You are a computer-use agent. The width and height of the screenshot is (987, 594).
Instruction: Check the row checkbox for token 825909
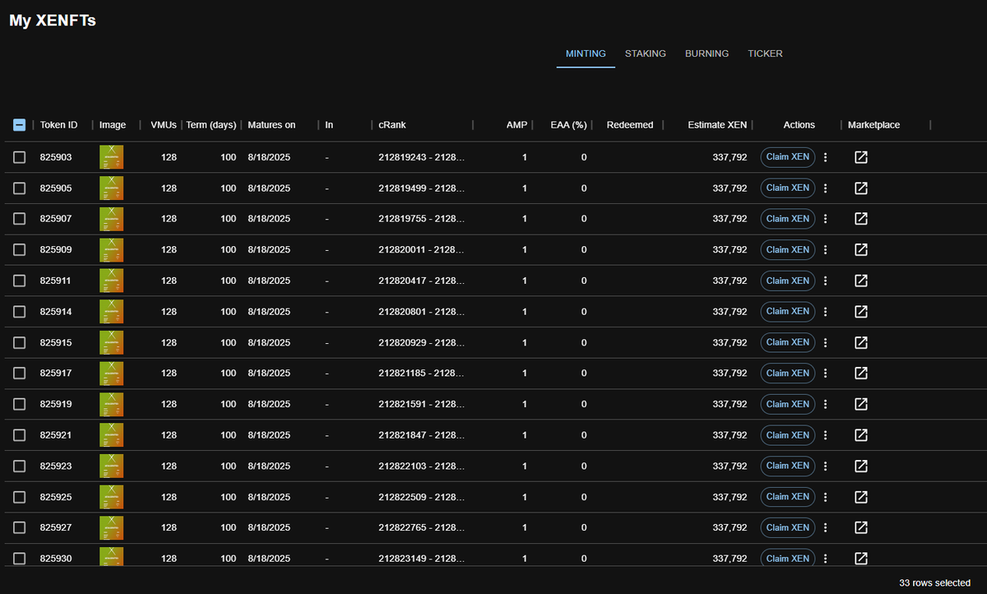click(x=19, y=249)
